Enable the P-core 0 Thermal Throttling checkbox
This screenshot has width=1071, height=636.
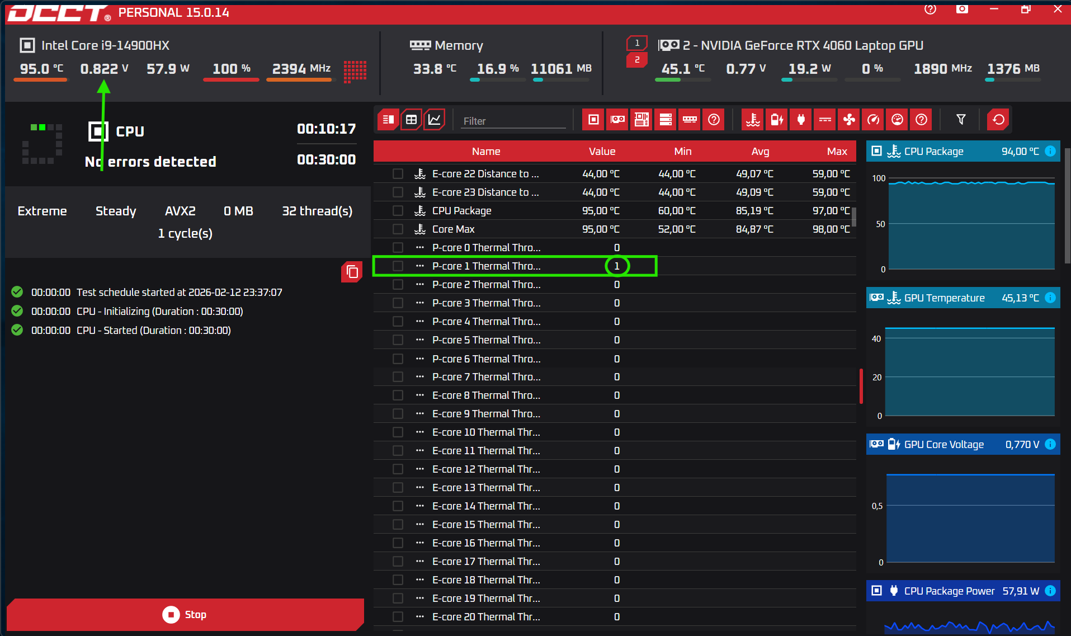[x=398, y=248]
